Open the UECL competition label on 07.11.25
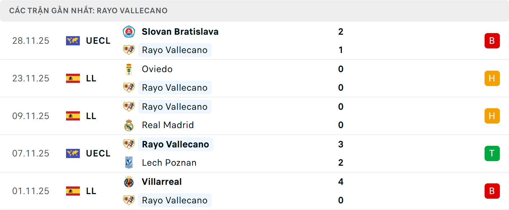The height and width of the screenshot is (210, 509). (x=98, y=153)
